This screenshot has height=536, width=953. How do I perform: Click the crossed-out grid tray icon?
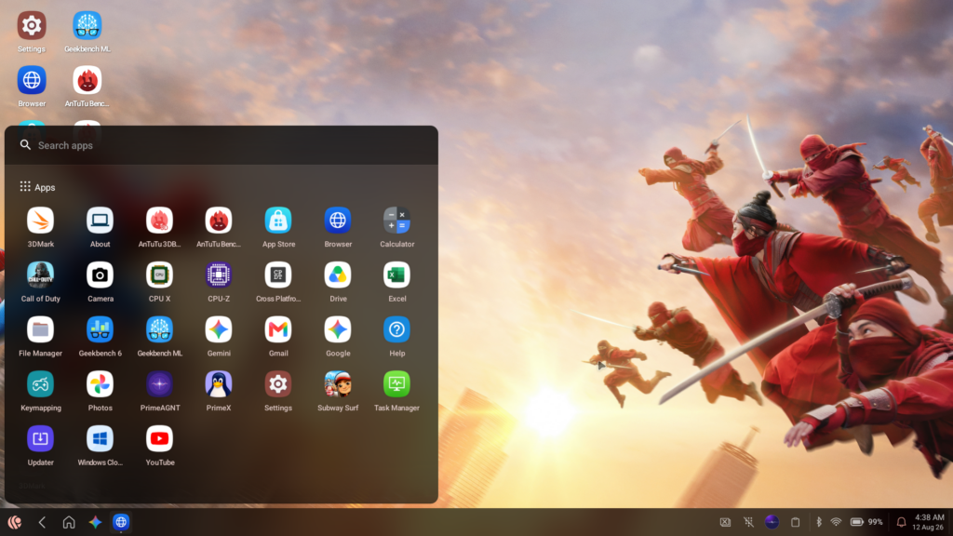(749, 522)
